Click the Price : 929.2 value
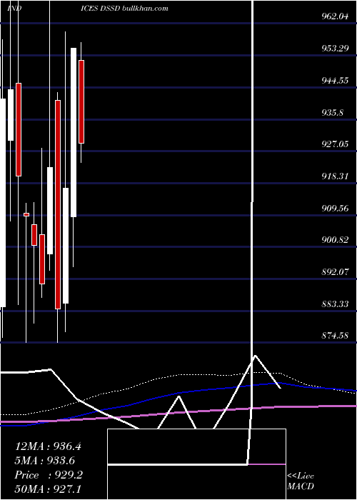 pyautogui.click(x=49, y=475)
